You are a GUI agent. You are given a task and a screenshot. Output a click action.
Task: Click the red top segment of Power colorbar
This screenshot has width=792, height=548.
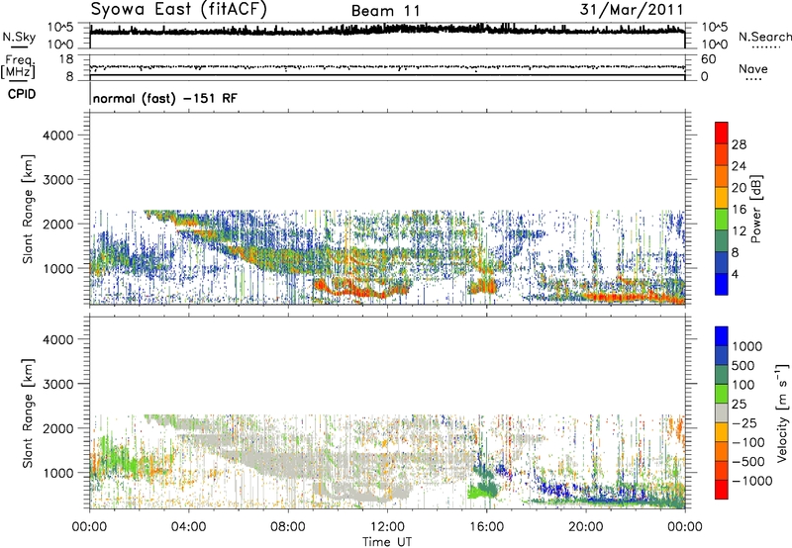click(x=722, y=133)
